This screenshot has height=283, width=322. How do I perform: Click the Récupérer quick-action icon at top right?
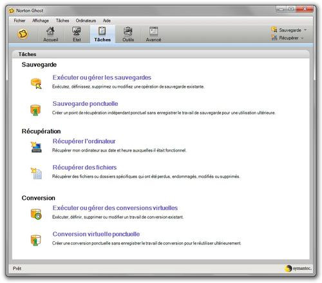coord(274,38)
